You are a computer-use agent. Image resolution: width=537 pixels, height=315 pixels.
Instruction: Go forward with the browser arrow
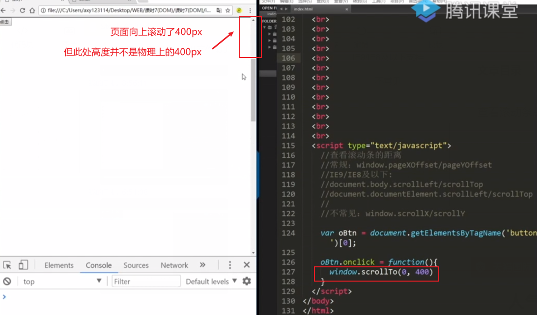coord(13,10)
